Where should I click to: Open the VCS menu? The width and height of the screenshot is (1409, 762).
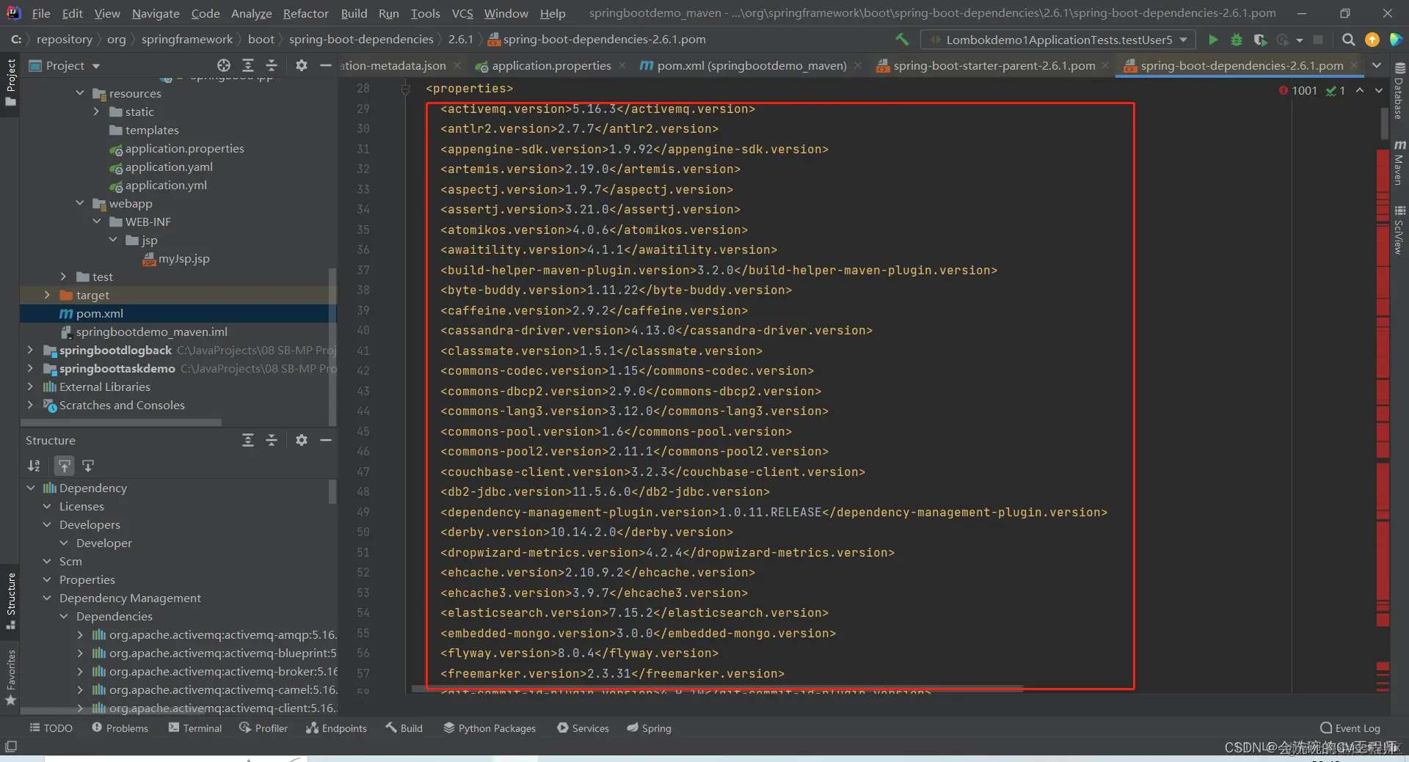click(462, 13)
